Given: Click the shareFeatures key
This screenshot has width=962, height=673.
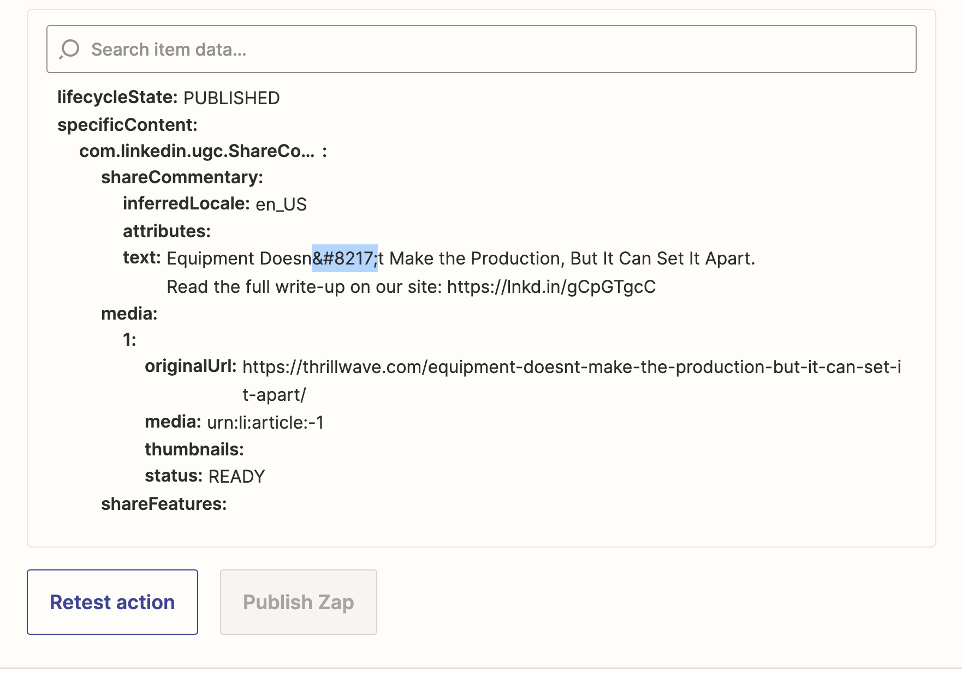Looking at the screenshot, I should (164, 504).
